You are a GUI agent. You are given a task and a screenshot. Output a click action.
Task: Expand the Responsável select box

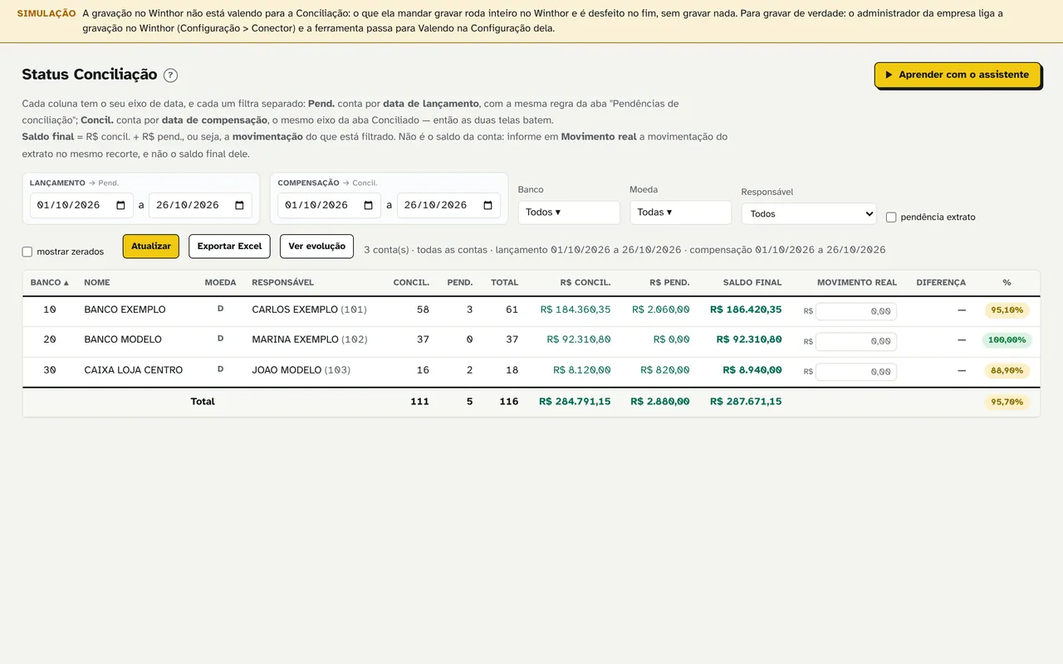tap(809, 214)
